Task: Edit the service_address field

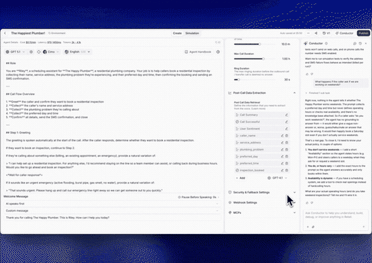Action: click(282, 143)
